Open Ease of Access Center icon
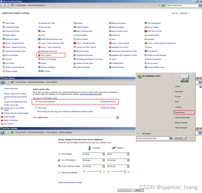Screen dimensions: 202x193 [110, 31]
